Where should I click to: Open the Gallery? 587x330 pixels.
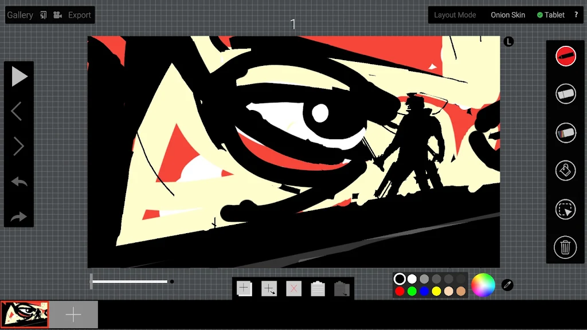[x=20, y=15]
